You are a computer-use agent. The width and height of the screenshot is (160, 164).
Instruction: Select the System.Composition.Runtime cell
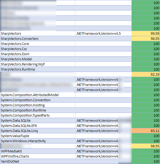click(x=38, y=110)
